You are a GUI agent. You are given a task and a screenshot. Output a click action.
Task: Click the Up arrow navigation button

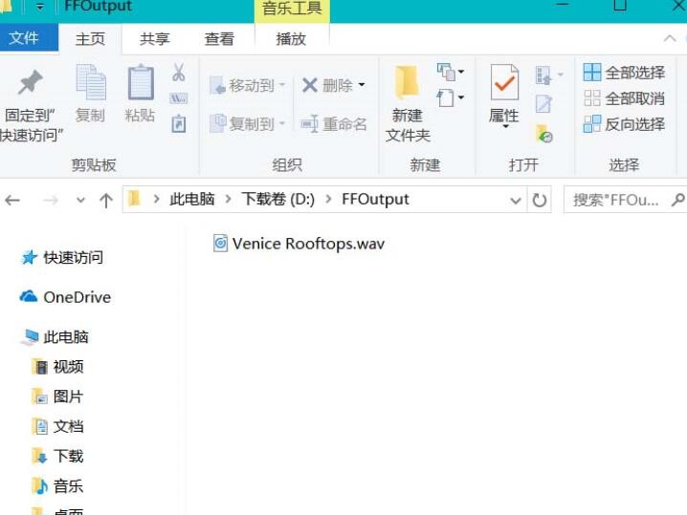pos(106,200)
